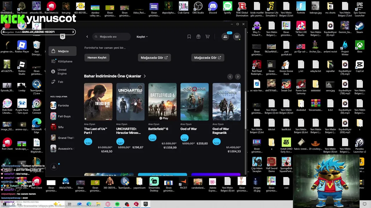Open the friends icon with badge 21
Screen dimensions: 371x208
coord(225,37)
